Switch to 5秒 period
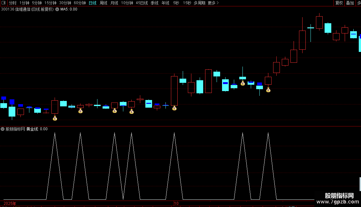 click(176, 3)
